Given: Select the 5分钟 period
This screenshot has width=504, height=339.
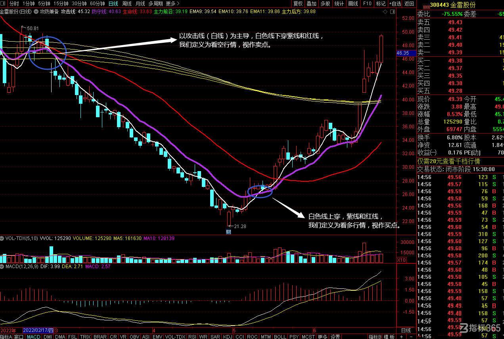Looking at the screenshot, I should click(x=44, y=3).
